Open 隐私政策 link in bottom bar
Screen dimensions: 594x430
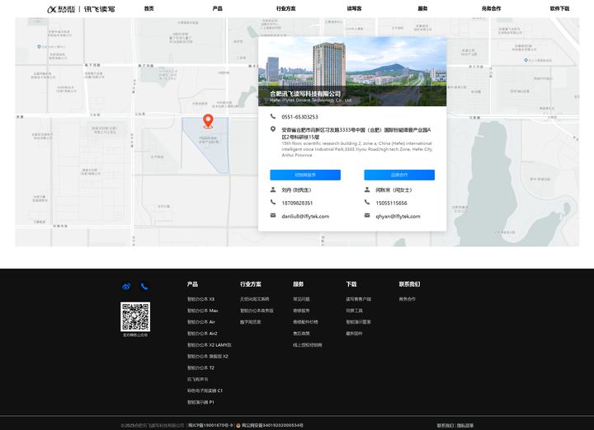coord(465,425)
